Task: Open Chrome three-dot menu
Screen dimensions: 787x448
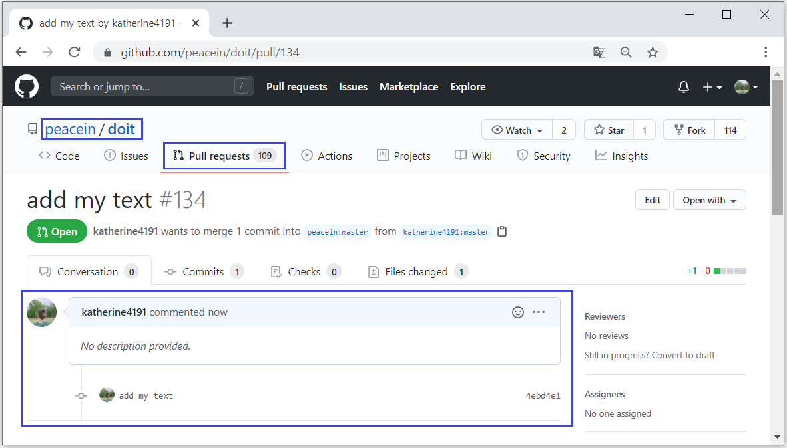Action: (766, 52)
